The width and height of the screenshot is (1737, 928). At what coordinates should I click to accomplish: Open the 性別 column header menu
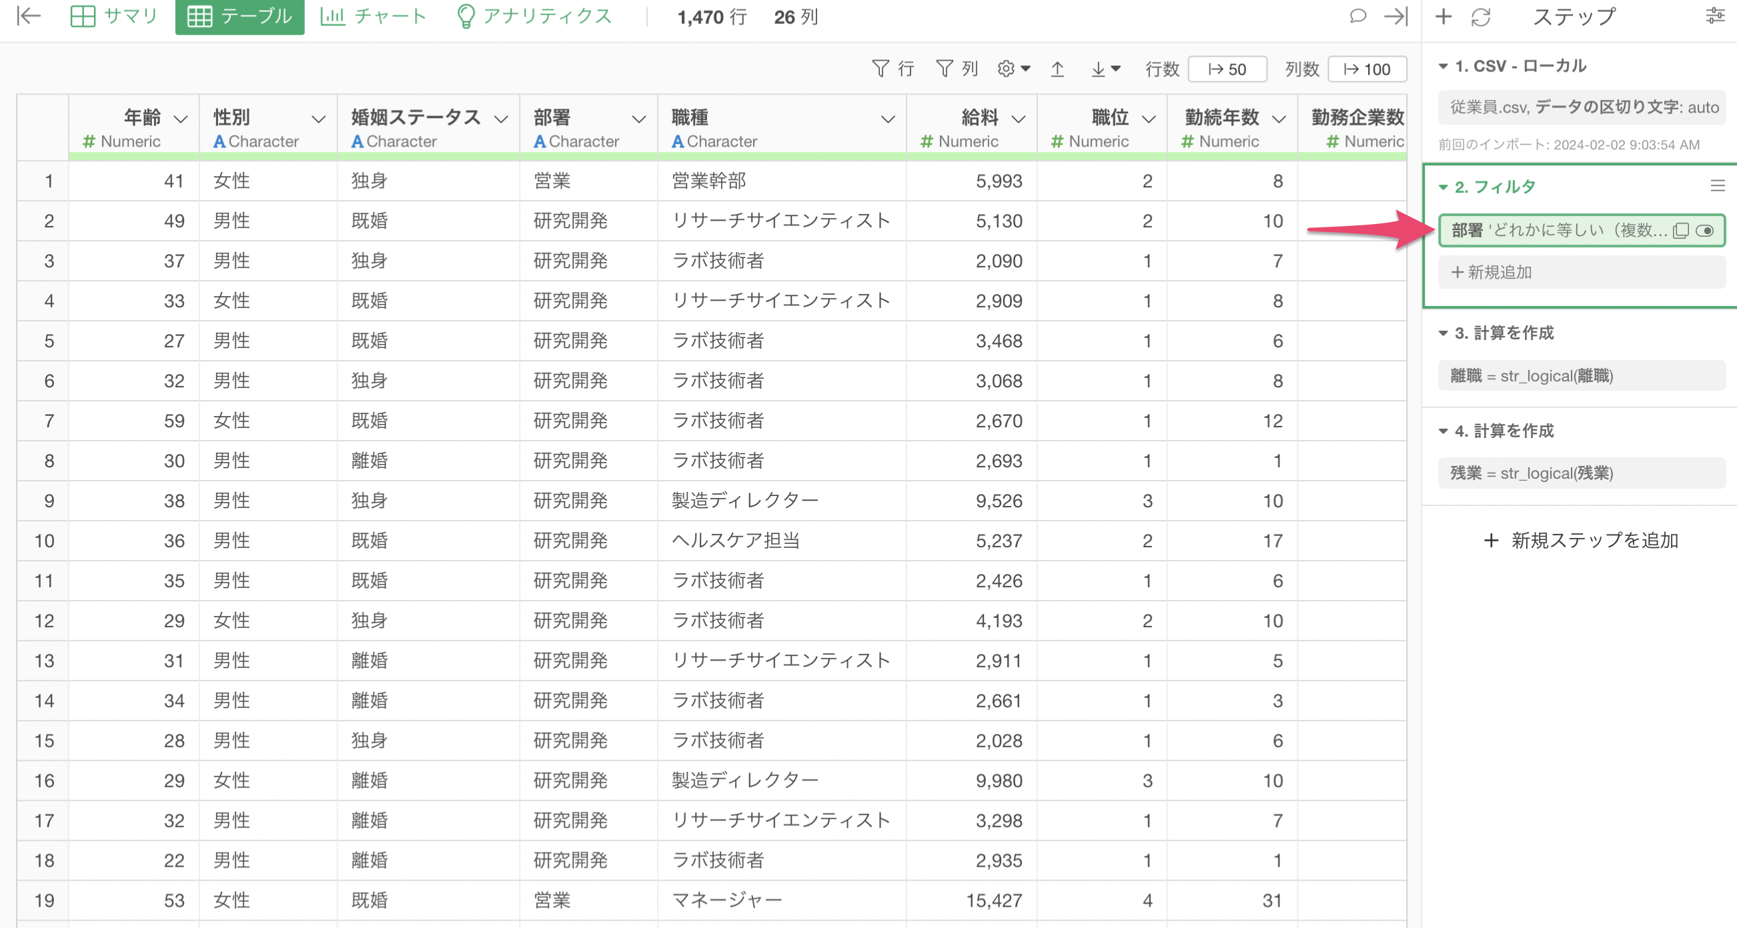[318, 119]
